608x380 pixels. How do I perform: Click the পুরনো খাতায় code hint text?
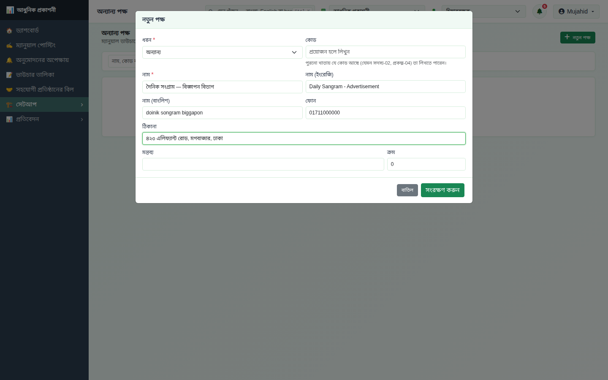click(376, 63)
